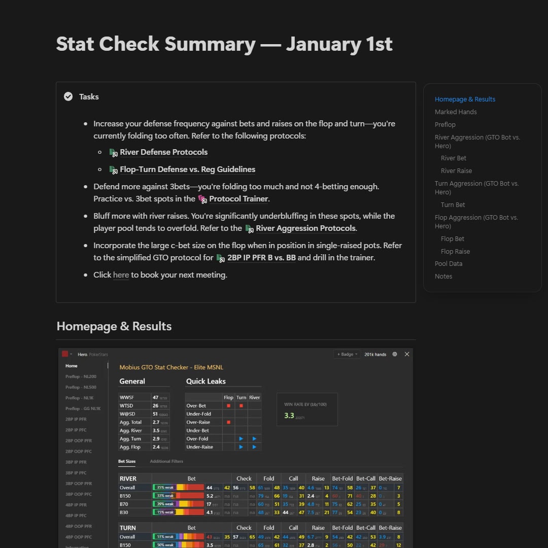Click Turn Overall 51% weak bar

[178, 537]
